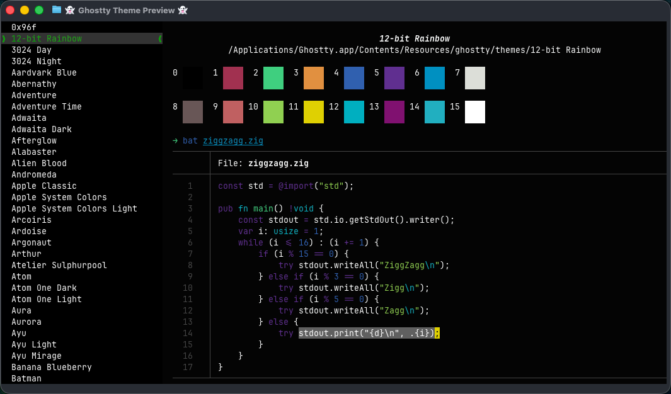Select the Argonaut theme
671x394 pixels.
click(x=32, y=242)
